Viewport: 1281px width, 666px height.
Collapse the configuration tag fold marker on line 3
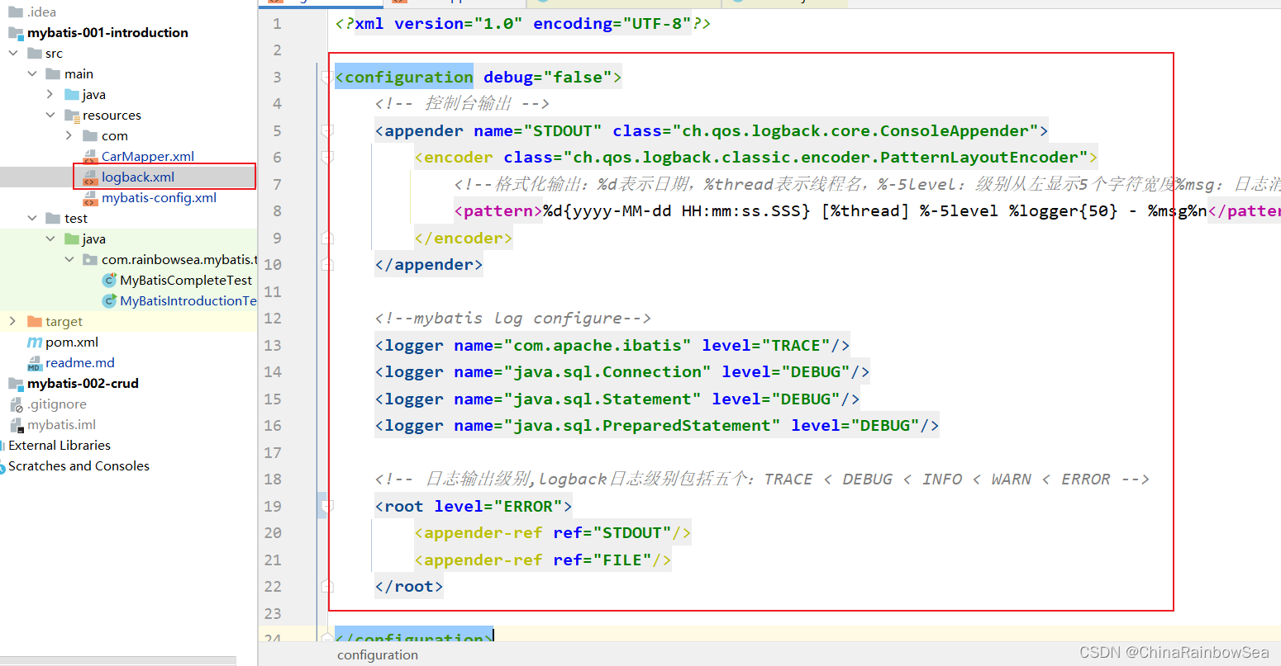click(327, 78)
